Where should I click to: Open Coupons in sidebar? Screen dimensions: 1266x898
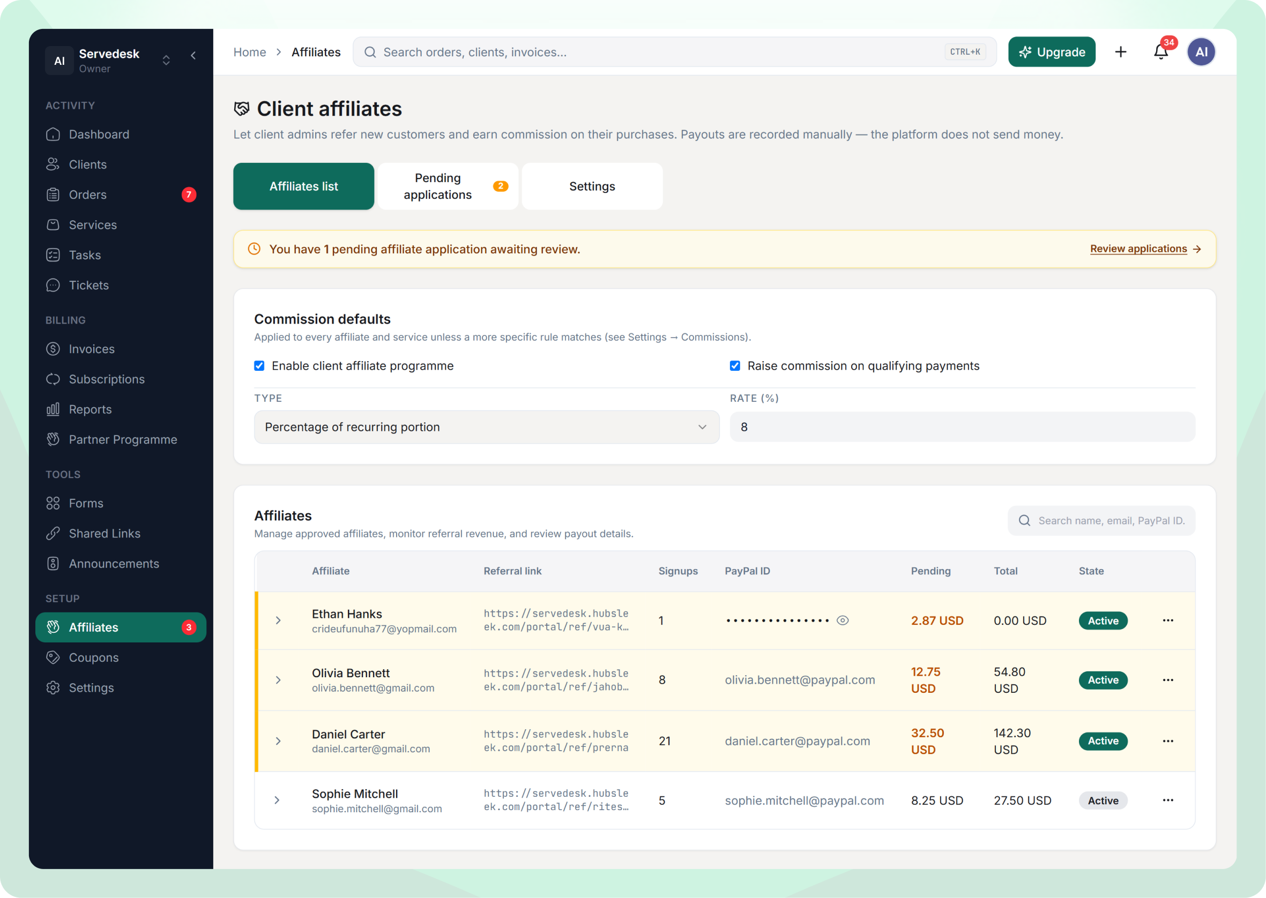click(x=121, y=657)
